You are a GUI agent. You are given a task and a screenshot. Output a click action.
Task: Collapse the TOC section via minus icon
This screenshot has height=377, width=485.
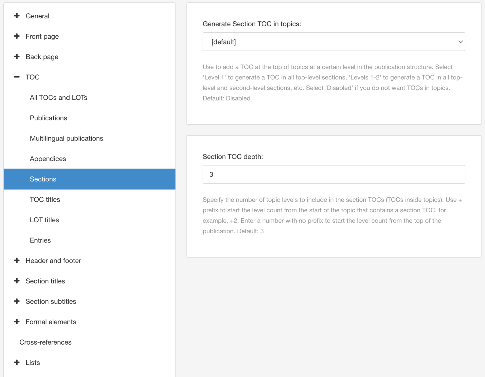(x=17, y=77)
